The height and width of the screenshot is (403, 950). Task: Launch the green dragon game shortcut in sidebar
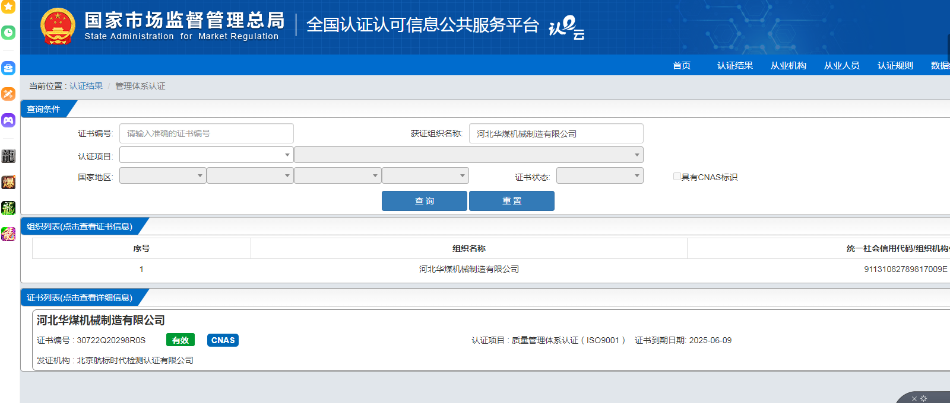pyautogui.click(x=8, y=208)
